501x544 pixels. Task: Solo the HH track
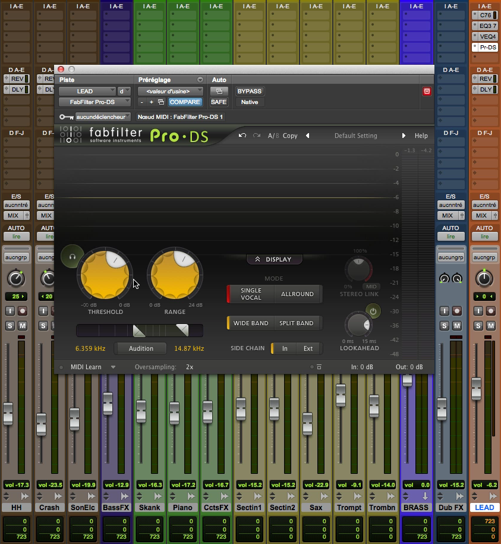tap(10, 326)
